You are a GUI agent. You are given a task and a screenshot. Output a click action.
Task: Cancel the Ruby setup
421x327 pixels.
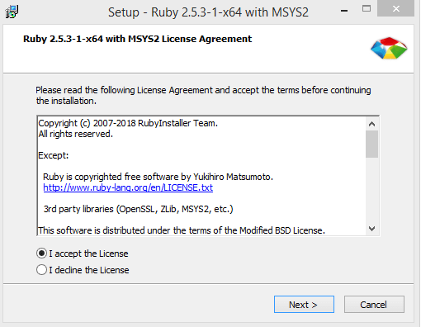coord(374,305)
